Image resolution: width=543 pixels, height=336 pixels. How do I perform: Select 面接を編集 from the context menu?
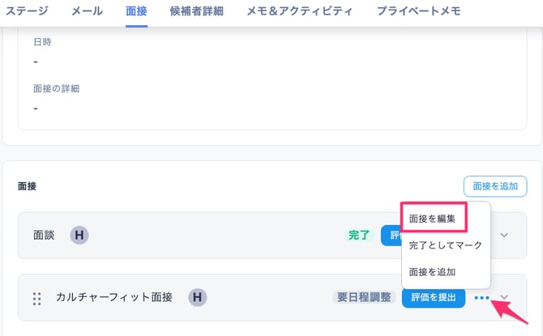click(x=438, y=219)
